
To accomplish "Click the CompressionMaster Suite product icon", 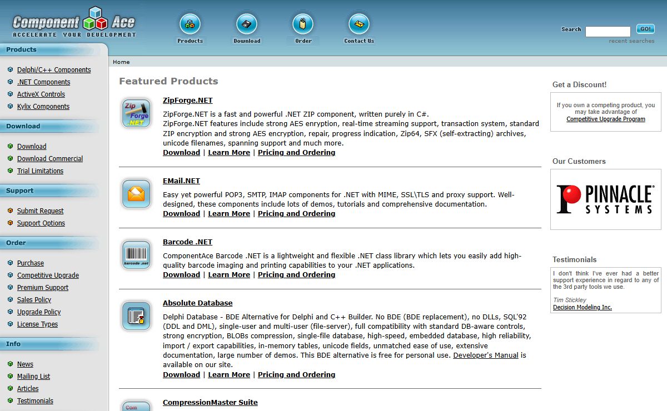I will 136,406.
